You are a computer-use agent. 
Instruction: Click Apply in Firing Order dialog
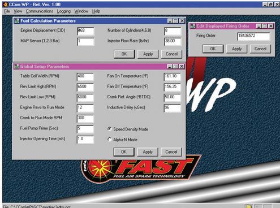point(236,49)
